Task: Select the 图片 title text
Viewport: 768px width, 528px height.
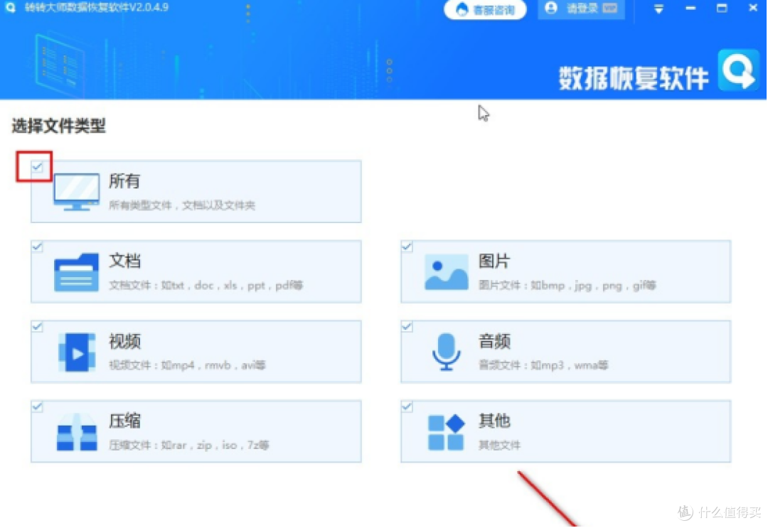Action: point(494,261)
